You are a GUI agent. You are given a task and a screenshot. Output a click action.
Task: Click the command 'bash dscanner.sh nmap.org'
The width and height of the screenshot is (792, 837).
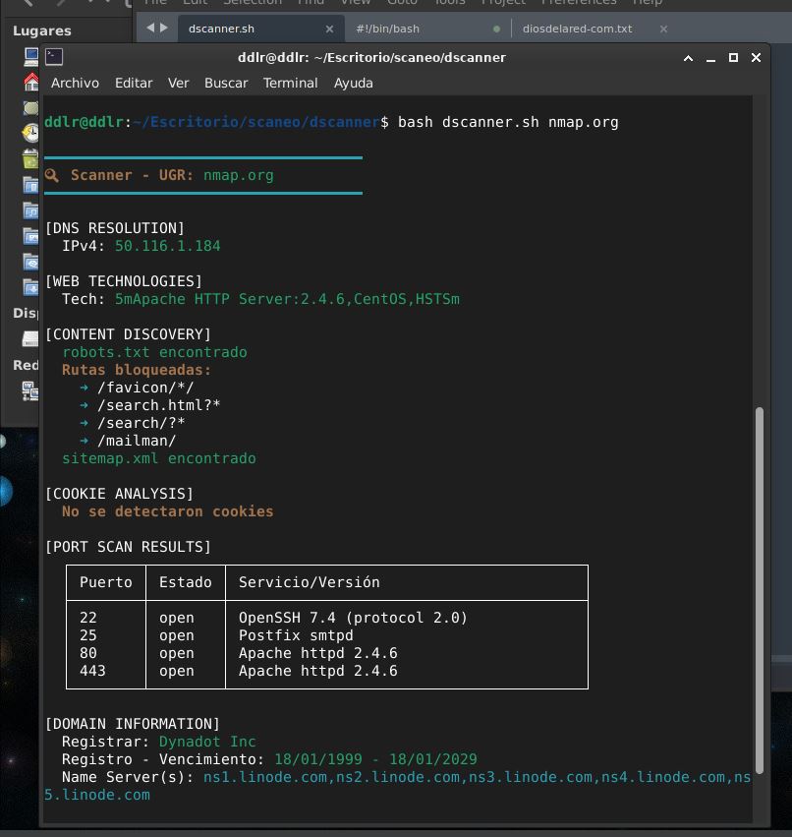508,122
